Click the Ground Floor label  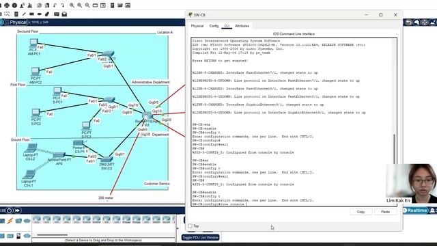click(20, 139)
